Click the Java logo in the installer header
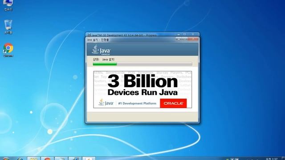285x160 pixels. click(101, 50)
